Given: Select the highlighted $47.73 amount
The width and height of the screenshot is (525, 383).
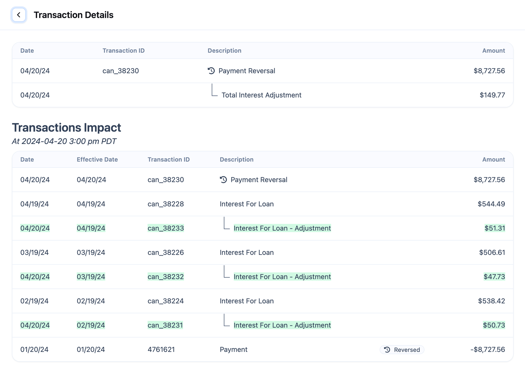Looking at the screenshot, I should 494,277.
